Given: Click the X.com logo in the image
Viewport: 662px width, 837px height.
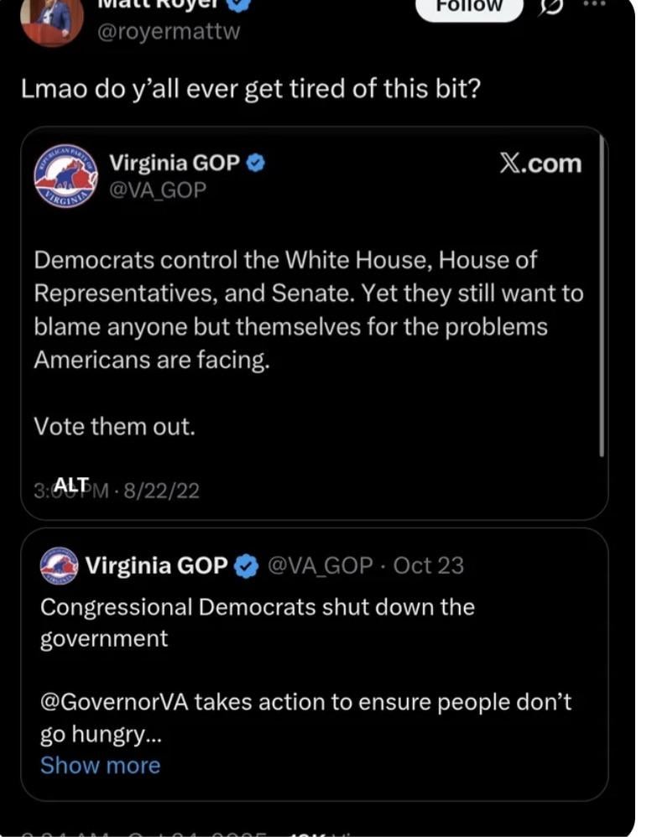Looking at the screenshot, I should point(540,164).
